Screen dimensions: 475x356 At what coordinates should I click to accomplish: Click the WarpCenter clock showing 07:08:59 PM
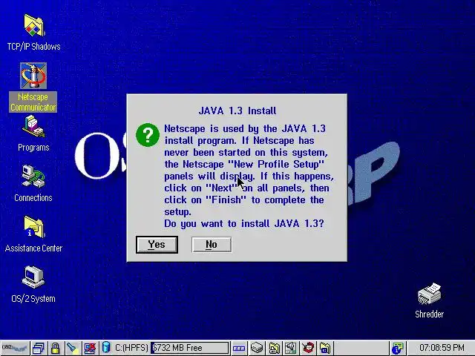pyautogui.click(x=442, y=348)
